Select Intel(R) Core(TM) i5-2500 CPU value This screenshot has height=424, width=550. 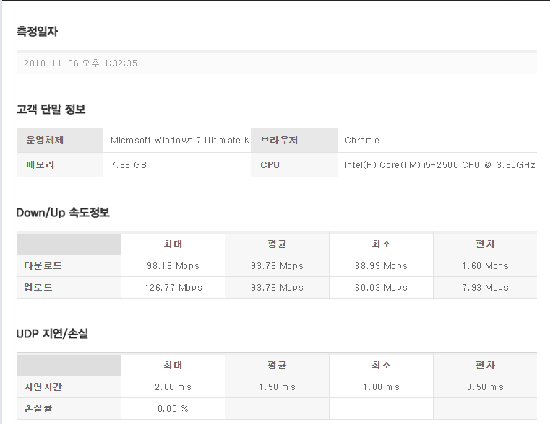click(440, 165)
